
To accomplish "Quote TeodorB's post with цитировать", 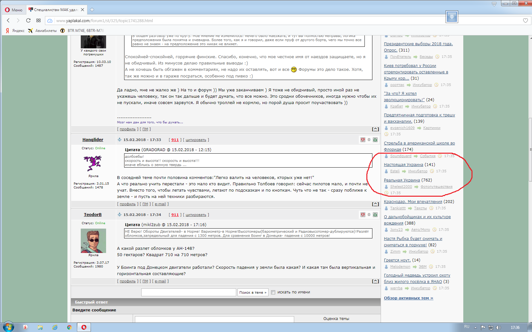I will [196, 215].
